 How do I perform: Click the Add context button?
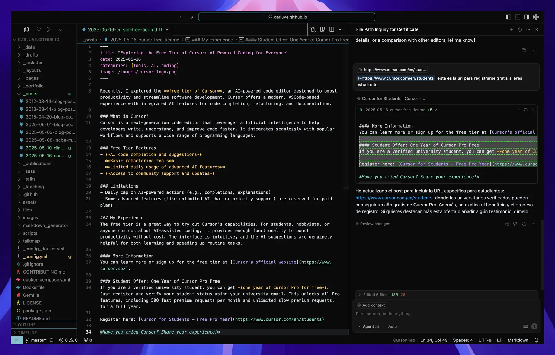tap(371, 305)
